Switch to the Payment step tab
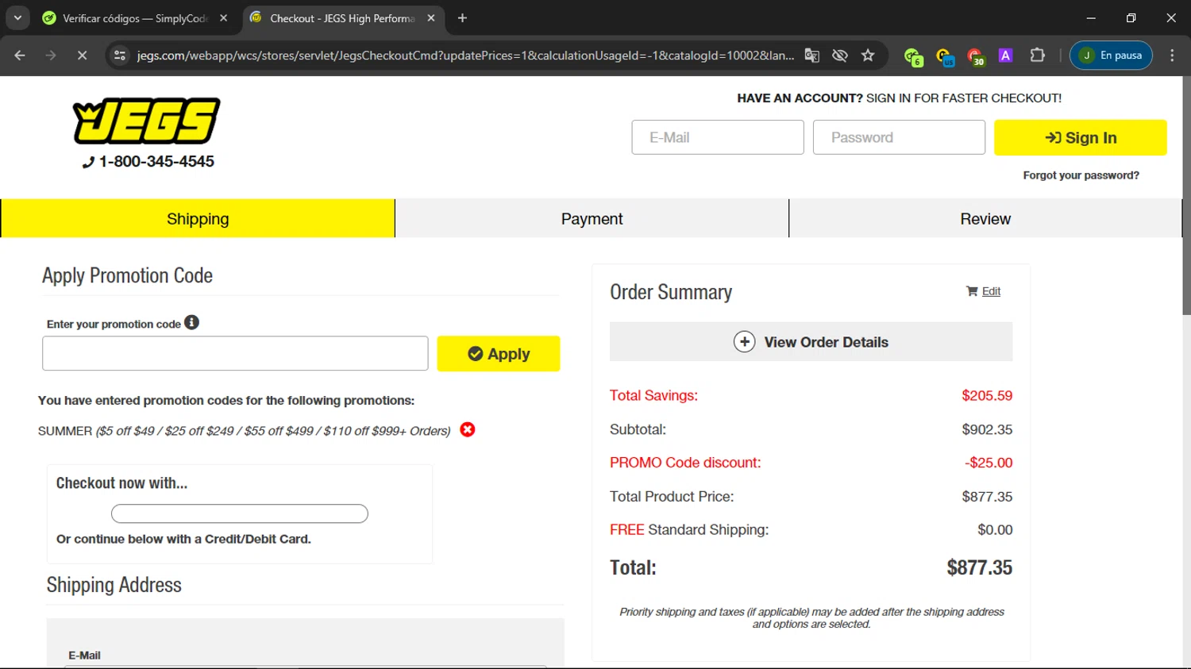The height and width of the screenshot is (669, 1191). point(592,219)
